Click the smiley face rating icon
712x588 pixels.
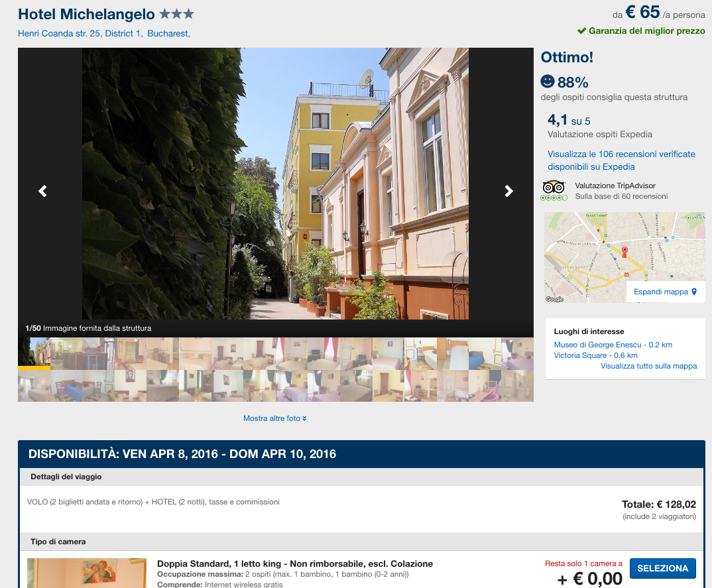548,82
